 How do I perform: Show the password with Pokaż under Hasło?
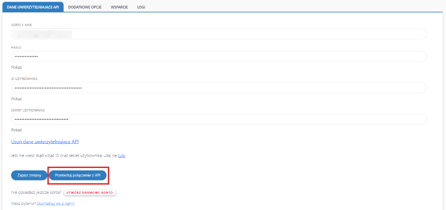click(16, 67)
